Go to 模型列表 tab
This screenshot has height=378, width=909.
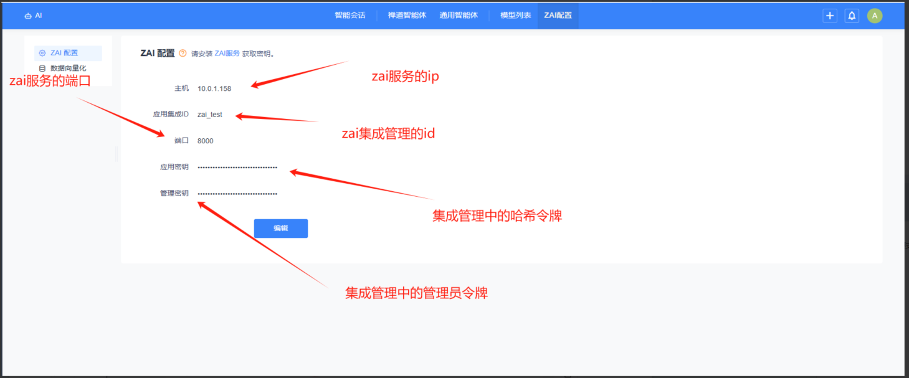[x=515, y=16]
